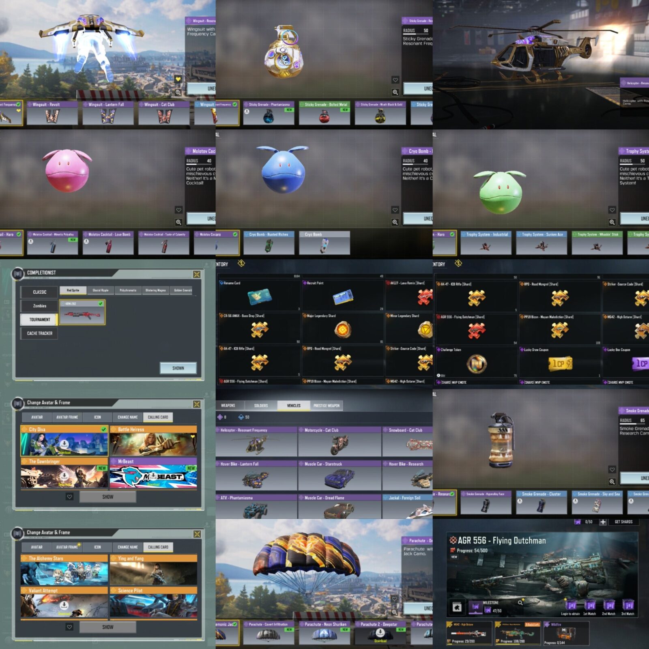Download The Dawnbringer calling card
Viewport: 649px width, 649px height.
(x=64, y=475)
